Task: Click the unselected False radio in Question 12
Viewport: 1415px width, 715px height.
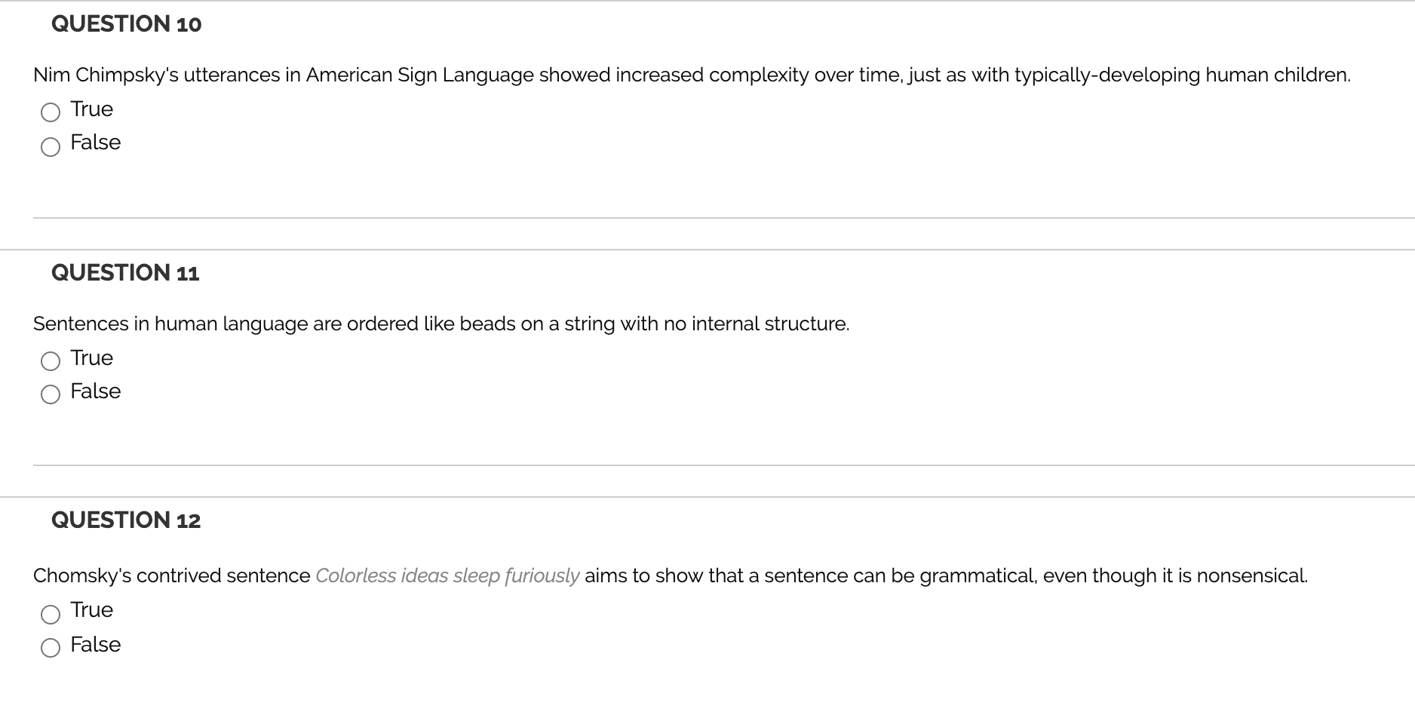Action: point(51,647)
